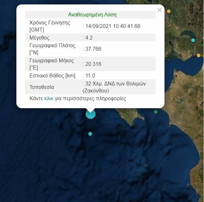Click the 'Αναθεωρημένη Λύση' header text
This screenshot has width=204, height=202.
point(92,14)
